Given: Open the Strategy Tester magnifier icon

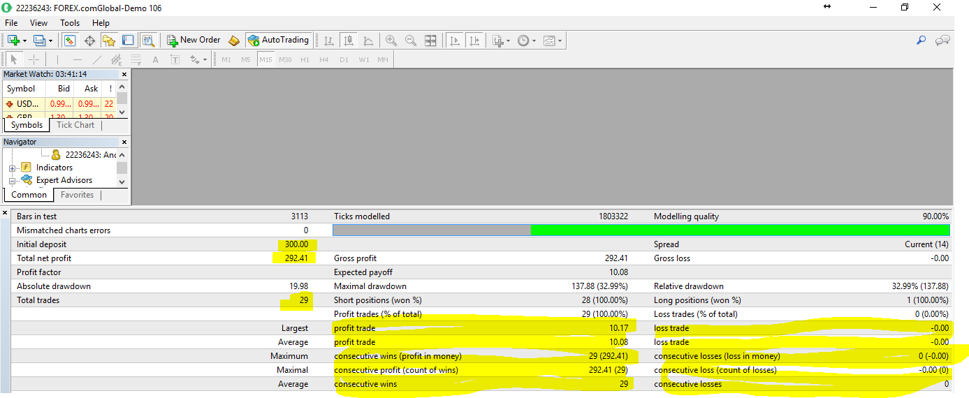Looking at the screenshot, I should click(148, 40).
